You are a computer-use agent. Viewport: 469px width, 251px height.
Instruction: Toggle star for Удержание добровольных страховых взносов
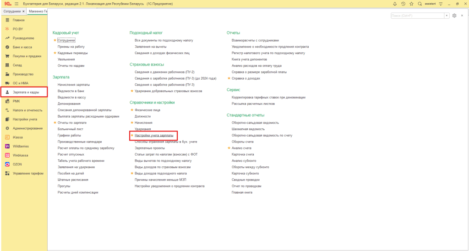132,91
